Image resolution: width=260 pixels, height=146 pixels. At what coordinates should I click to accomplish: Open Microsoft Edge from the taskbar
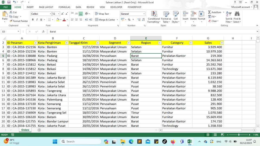pos(131,141)
